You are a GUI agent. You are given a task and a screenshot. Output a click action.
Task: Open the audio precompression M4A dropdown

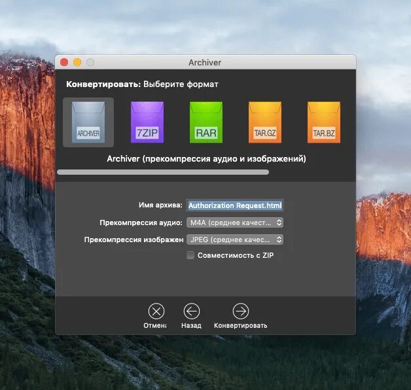(x=235, y=222)
